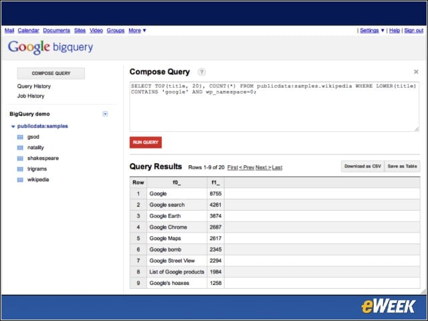The height and width of the screenshot is (321, 428).
Task: Collapse the publicdata:samples dataset tree
Action: click(x=13, y=126)
